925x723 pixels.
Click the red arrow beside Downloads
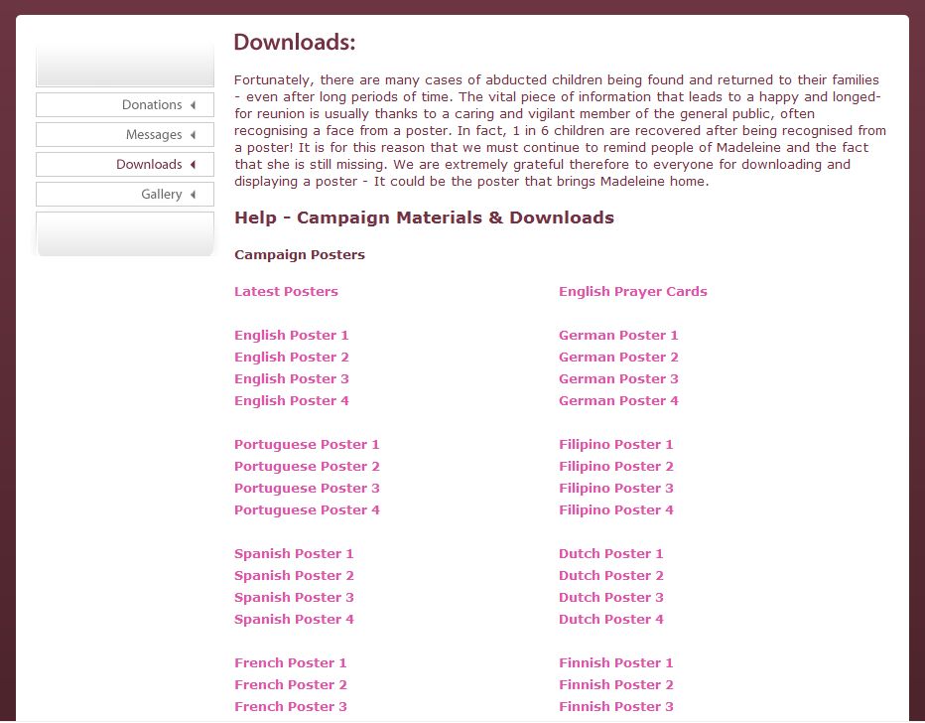[193, 165]
